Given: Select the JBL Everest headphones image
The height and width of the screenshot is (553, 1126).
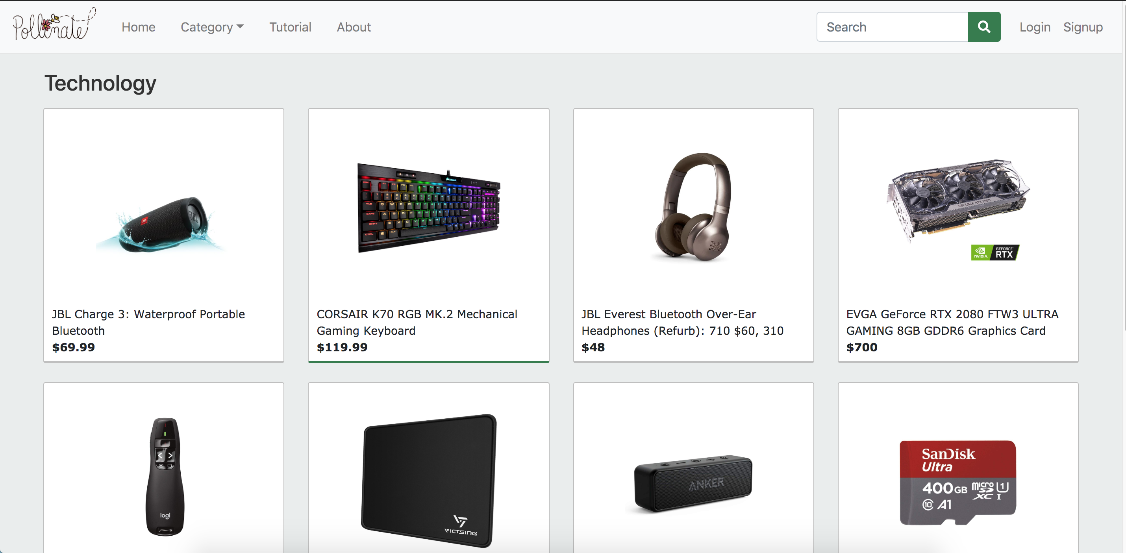Looking at the screenshot, I should click(x=693, y=207).
